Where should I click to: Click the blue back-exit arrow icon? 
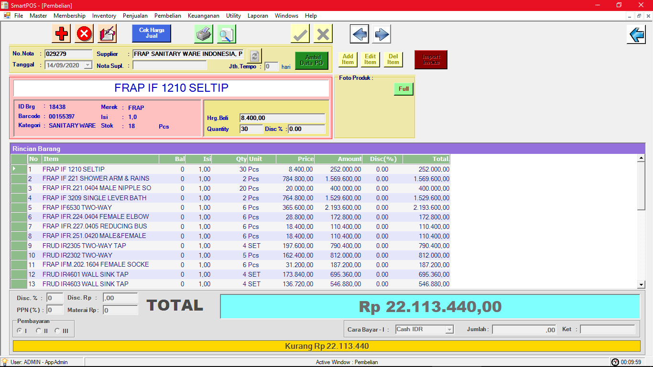(636, 34)
